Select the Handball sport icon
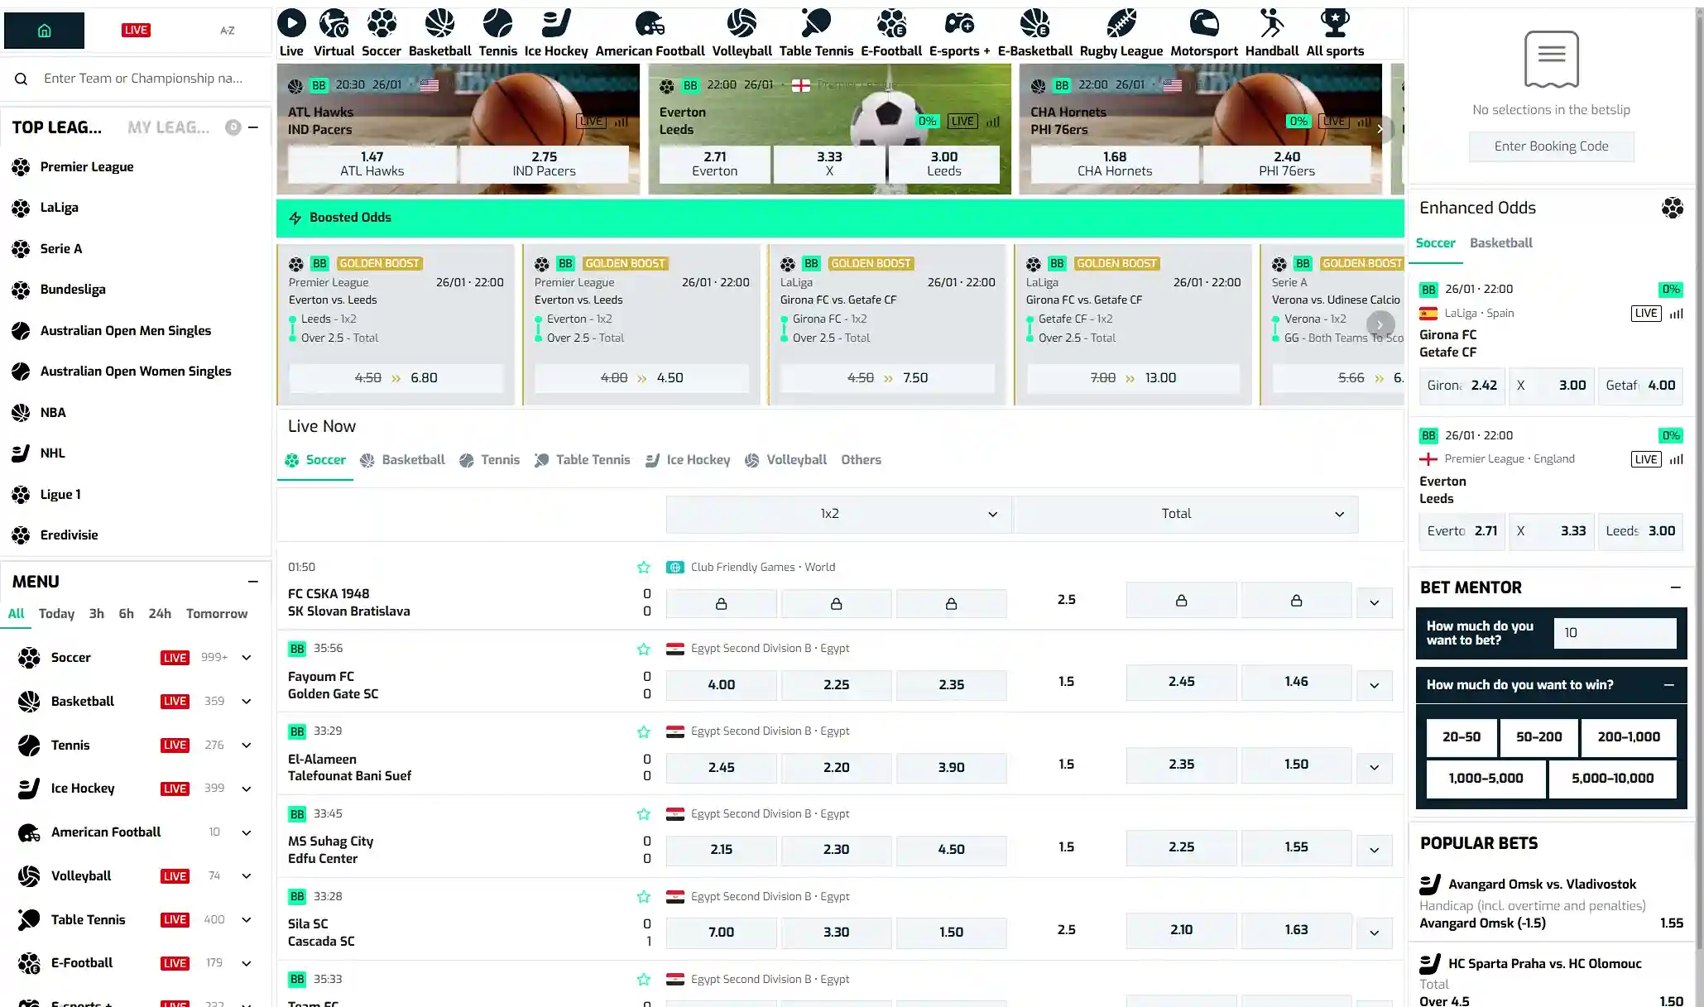1704x1007 pixels. point(1272,29)
